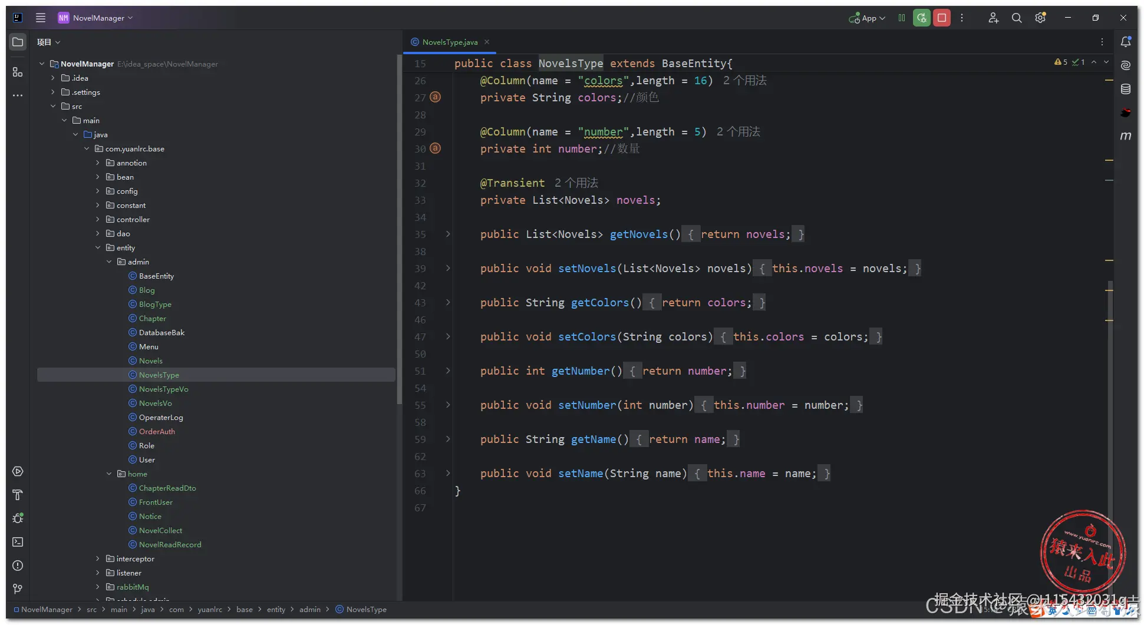Open the Debug tool window
The image size is (1144, 625).
click(18, 518)
